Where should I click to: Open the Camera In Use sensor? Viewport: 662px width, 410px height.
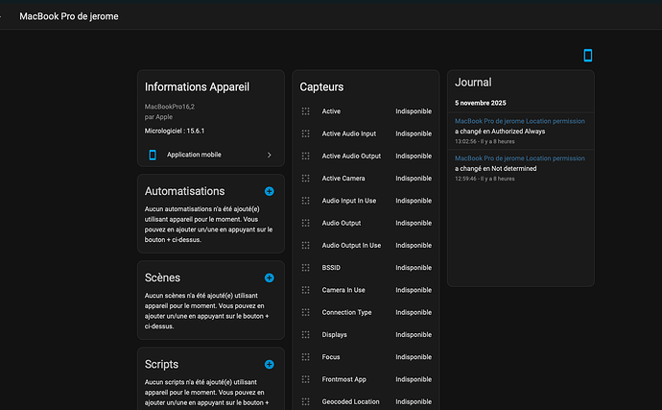(x=343, y=290)
